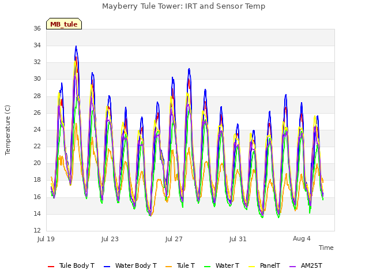Click the Jul 23 x-axis tick label
This screenshot has width=369, height=277.
tap(110, 239)
